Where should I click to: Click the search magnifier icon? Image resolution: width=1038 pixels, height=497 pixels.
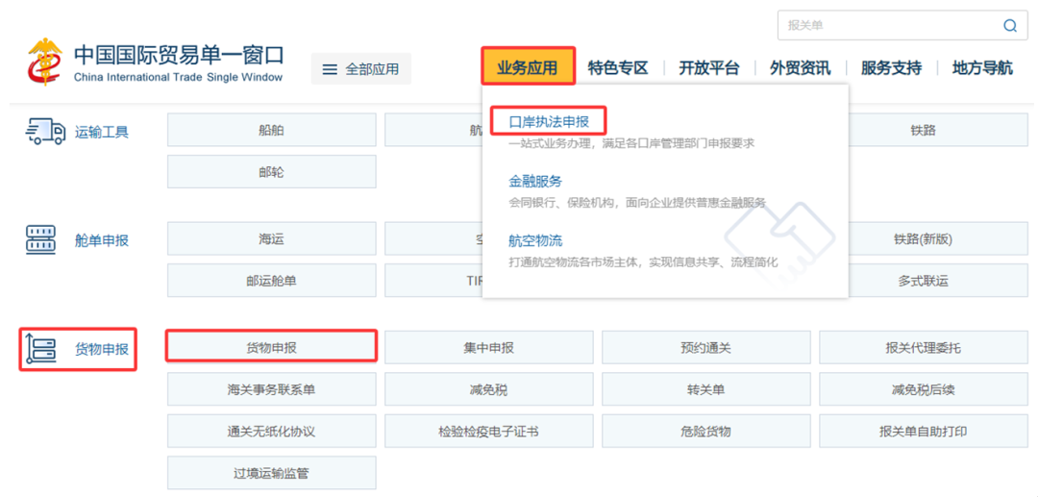tap(1010, 26)
